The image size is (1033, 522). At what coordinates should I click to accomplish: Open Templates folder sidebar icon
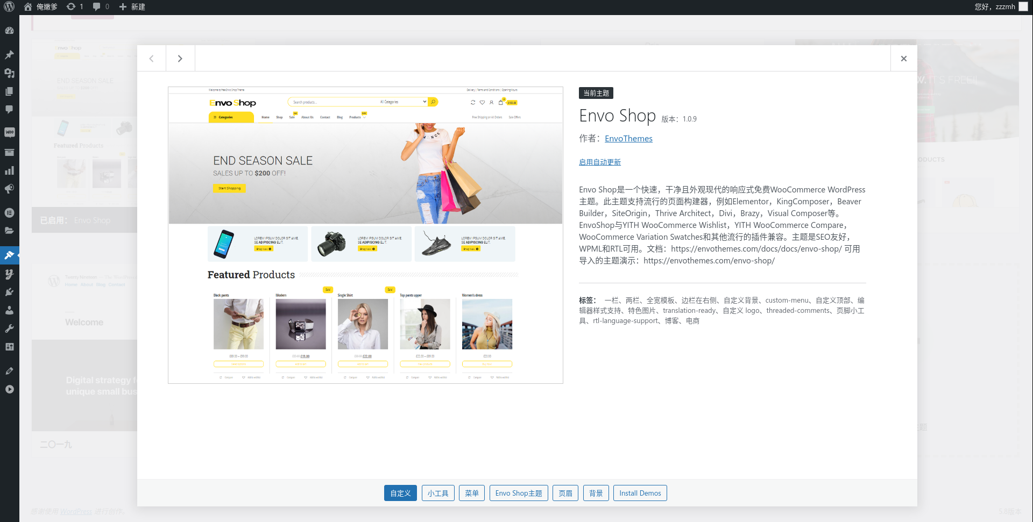(9, 231)
